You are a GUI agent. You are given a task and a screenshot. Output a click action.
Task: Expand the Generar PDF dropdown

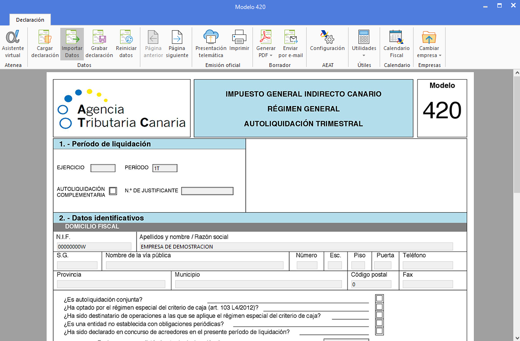coord(266,55)
